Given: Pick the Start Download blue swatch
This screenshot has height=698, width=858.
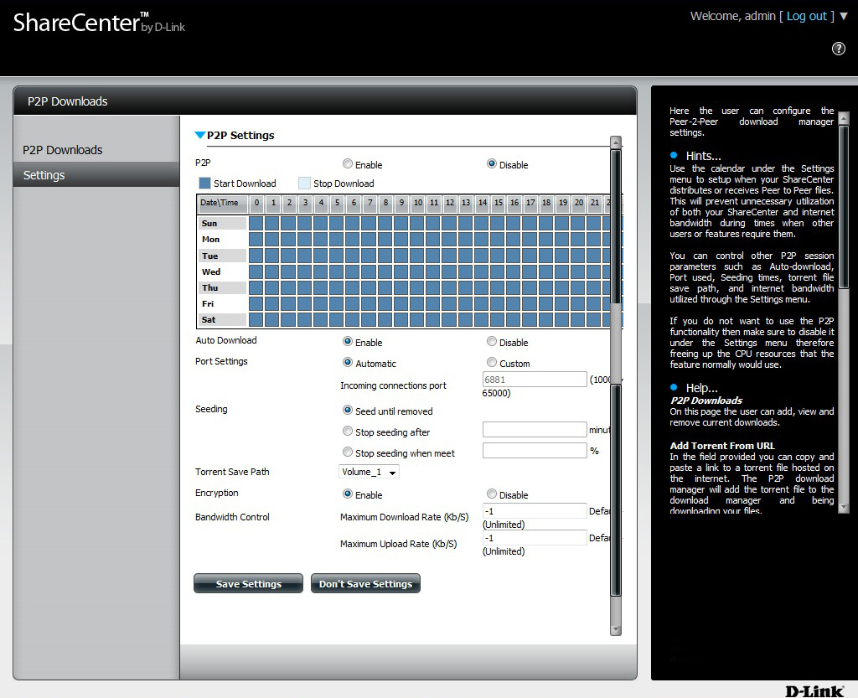Looking at the screenshot, I should 204,184.
